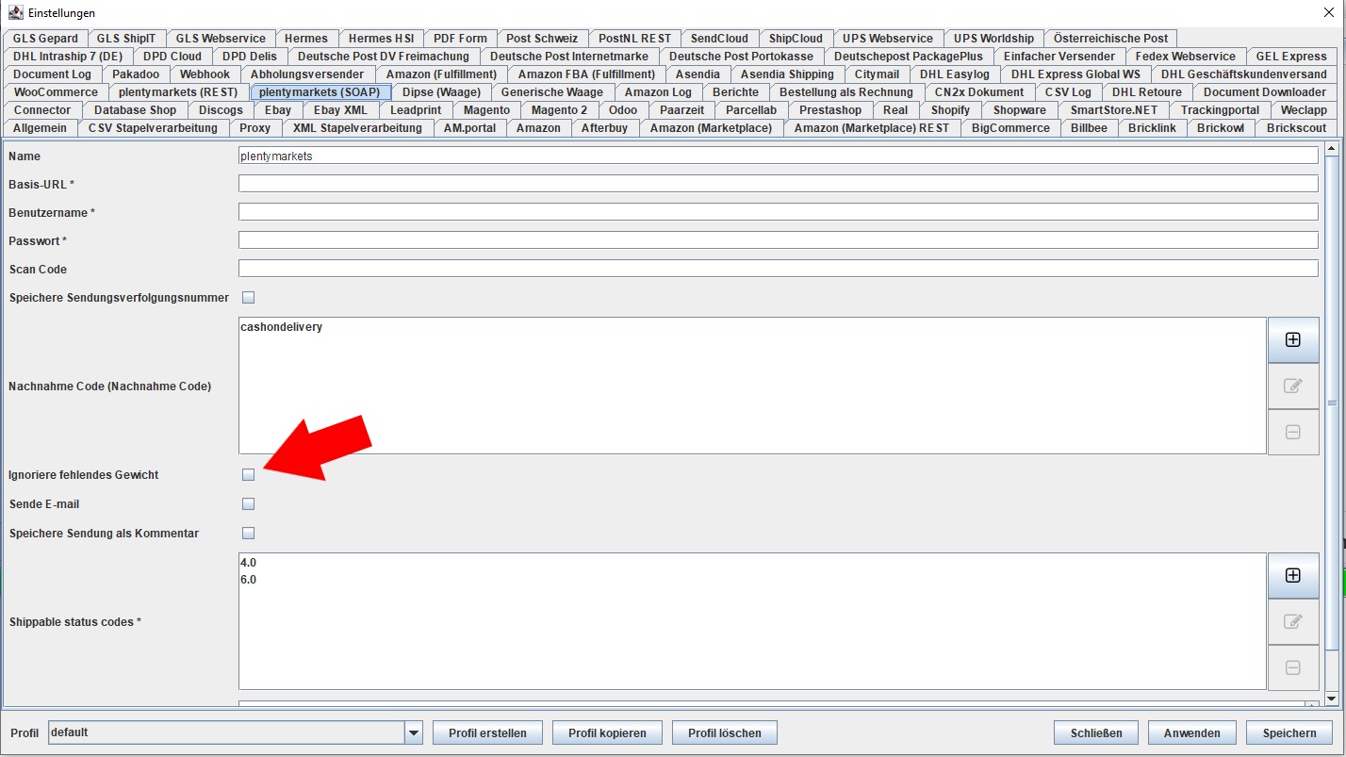Switch to the Webhook tab
The image size is (1346, 757).
coord(205,74)
